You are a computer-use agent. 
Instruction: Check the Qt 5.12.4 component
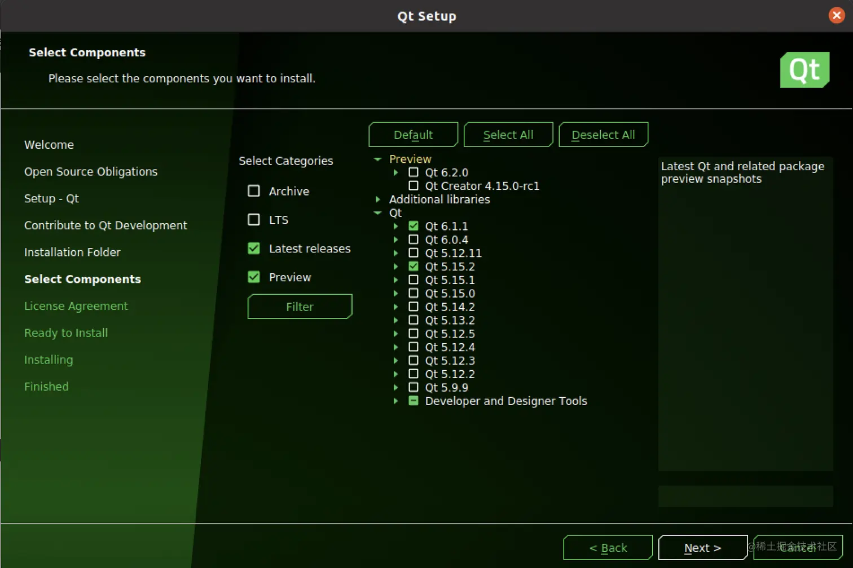click(x=414, y=347)
